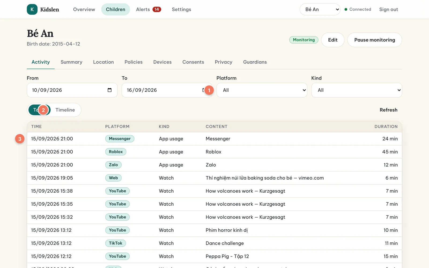Switch to the Privacy tab
Viewport: 429px width, 268px height.
(224, 62)
